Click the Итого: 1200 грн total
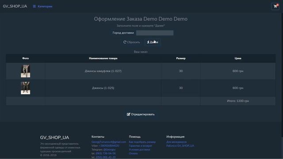Image resolution: width=283 pixels, height=159 pixels. (238, 101)
